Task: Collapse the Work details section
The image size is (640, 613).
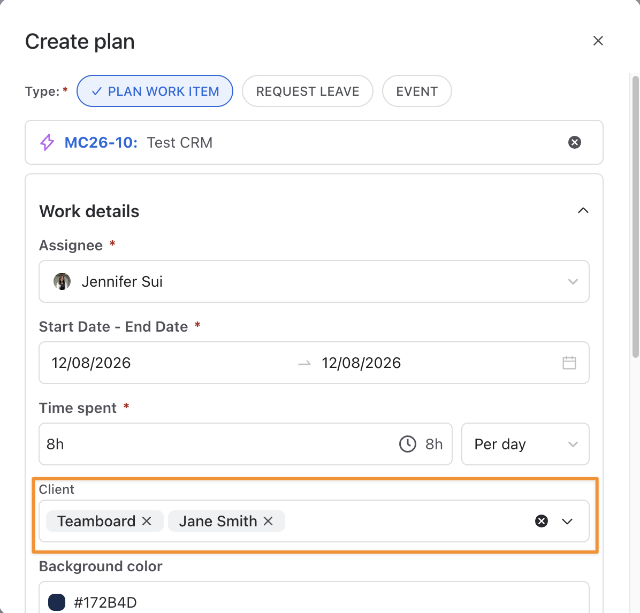Action: 583,211
